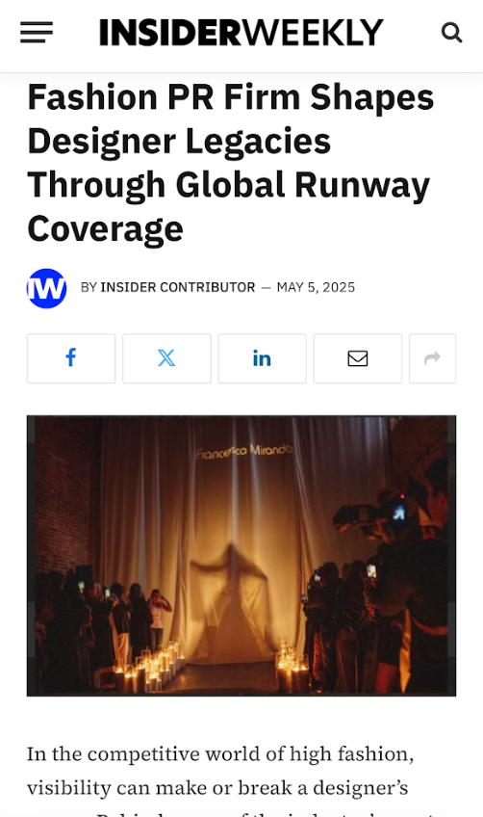
Task: Click the word "Coverage" ending the headline
Action: point(105,229)
